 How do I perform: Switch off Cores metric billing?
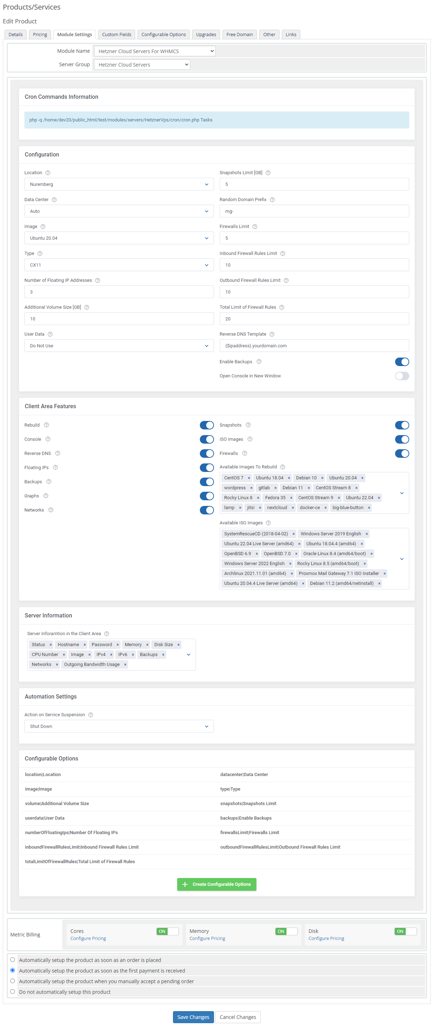[x=167, y=931]
